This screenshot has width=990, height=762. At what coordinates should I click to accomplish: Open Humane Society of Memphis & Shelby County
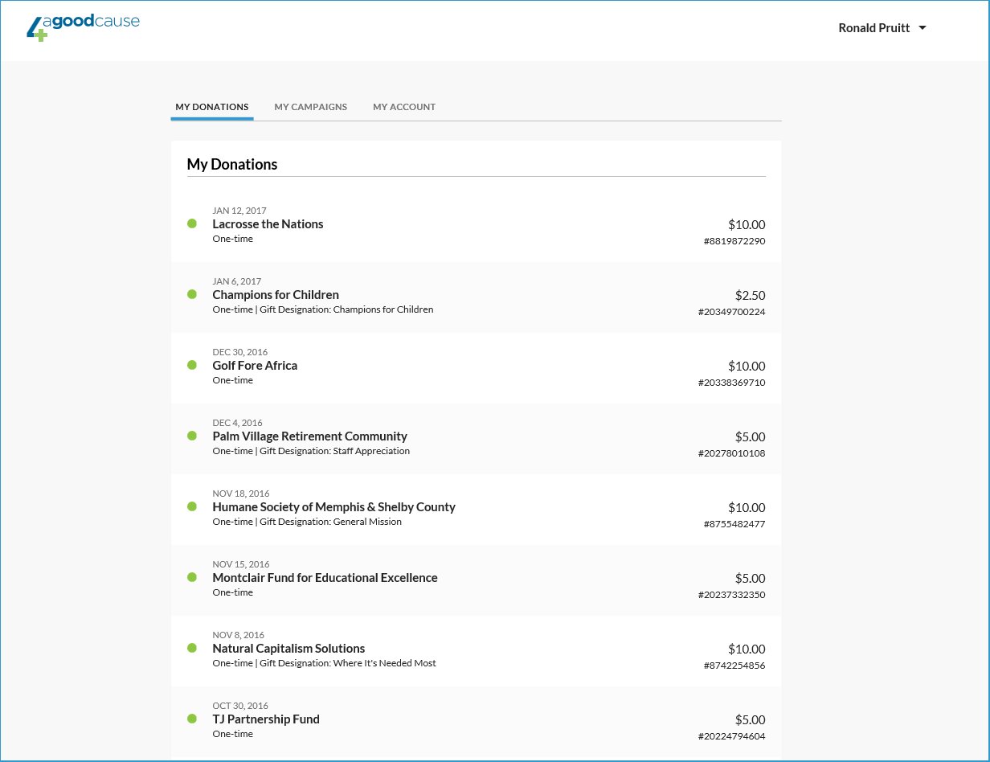[333, 507]
